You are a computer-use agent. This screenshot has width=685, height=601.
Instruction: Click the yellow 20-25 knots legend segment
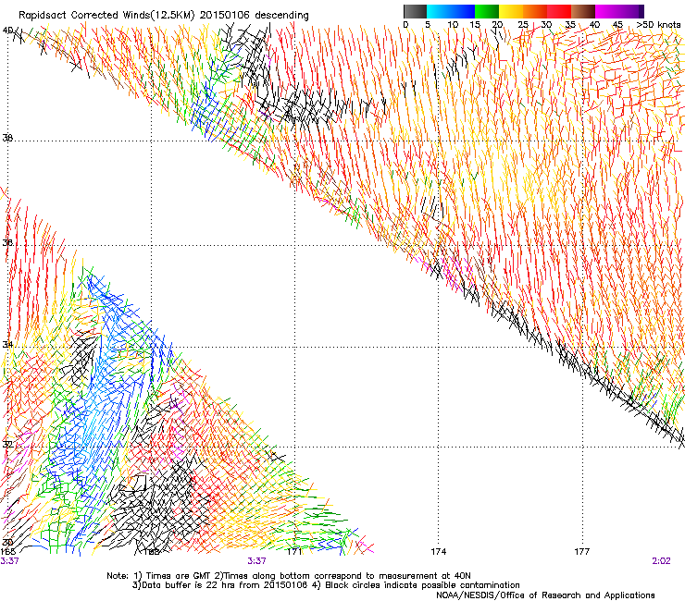coord(511,11)
